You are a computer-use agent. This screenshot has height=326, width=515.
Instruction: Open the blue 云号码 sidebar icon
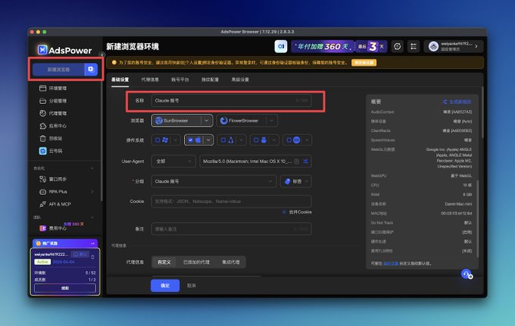[x=42, y=151]
